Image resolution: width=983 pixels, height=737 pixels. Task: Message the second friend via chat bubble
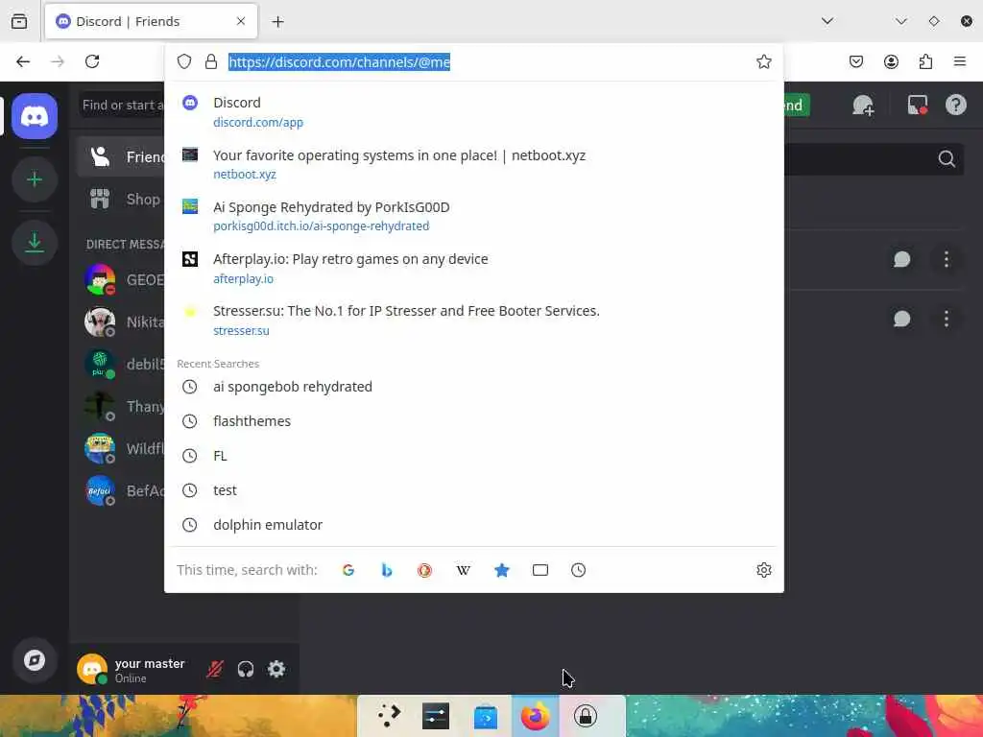902,319
